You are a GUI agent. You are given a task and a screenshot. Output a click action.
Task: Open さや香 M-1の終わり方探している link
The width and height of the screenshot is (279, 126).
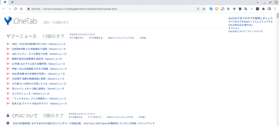39,84
